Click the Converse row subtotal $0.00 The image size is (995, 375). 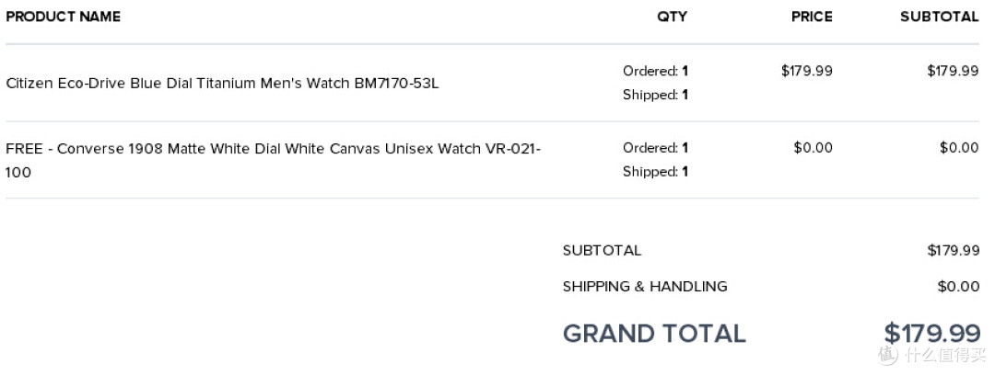(959, 148)
